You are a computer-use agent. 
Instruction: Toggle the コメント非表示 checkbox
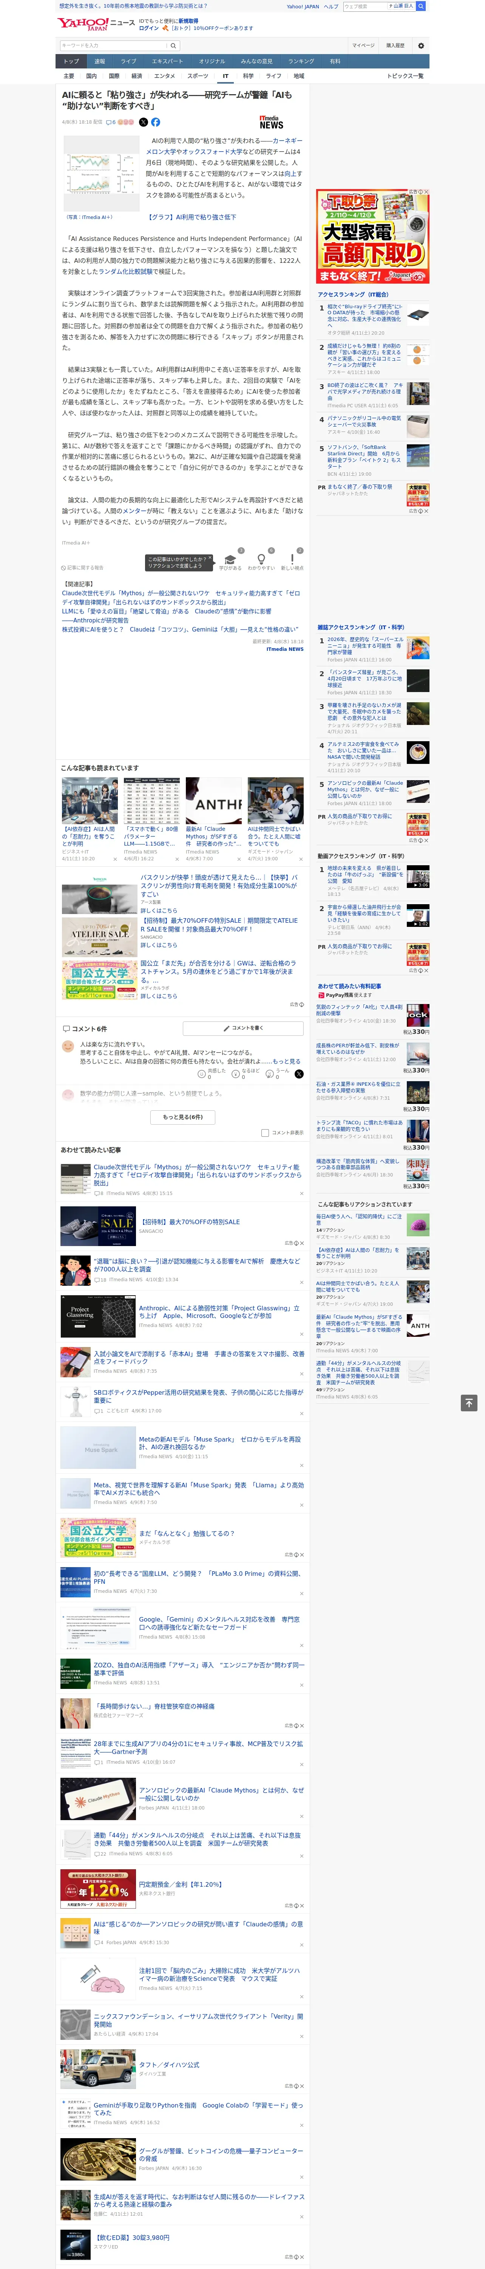point(265,1133)
